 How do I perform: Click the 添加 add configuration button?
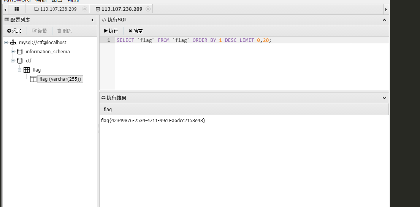click(x=14, y=31)
